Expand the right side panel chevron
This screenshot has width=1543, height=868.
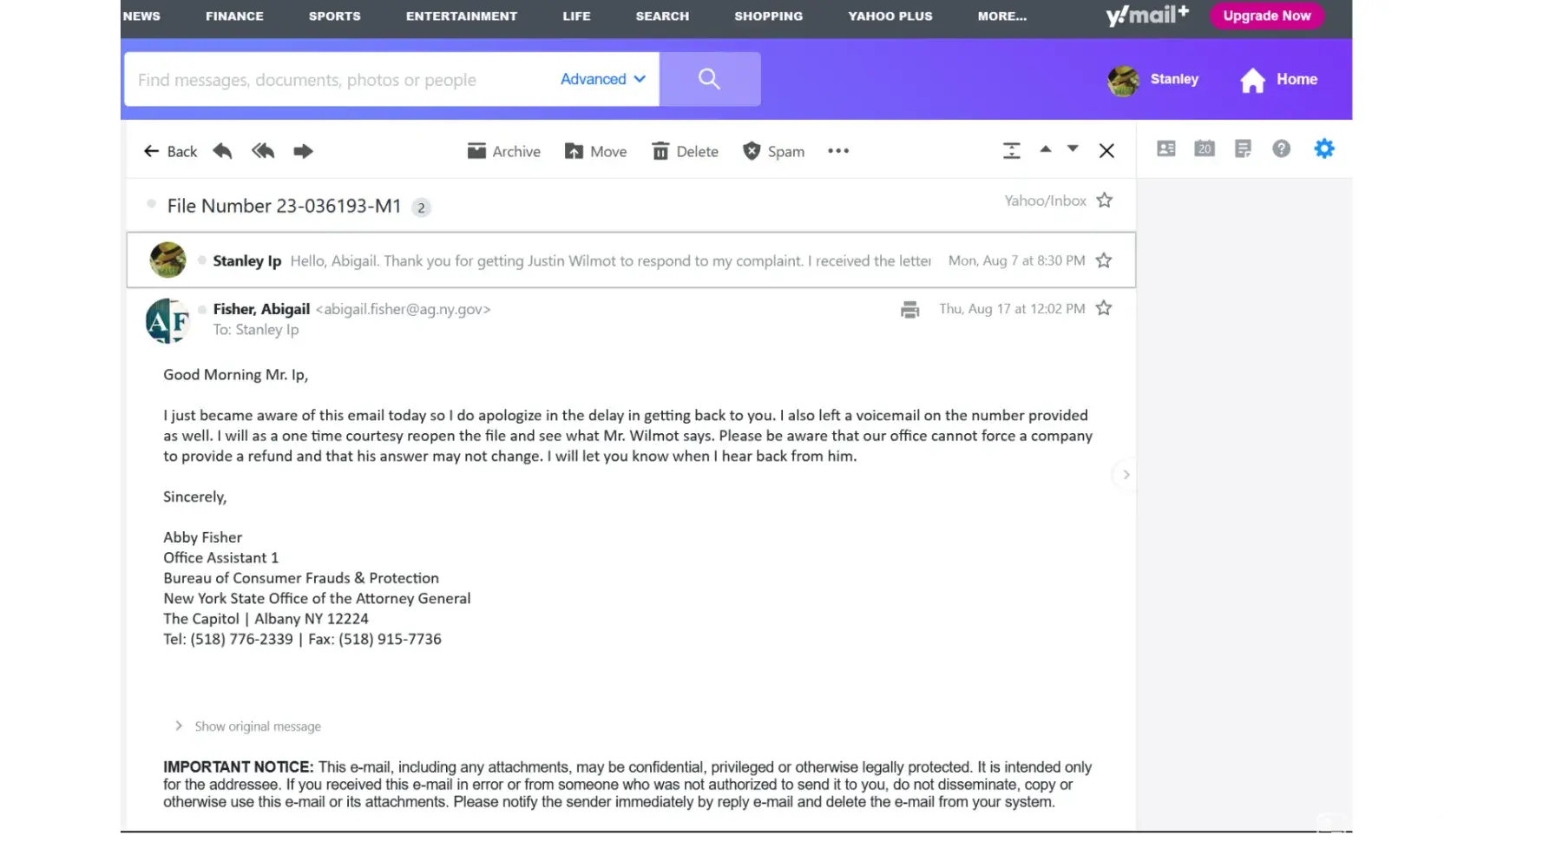[1126, 475]
